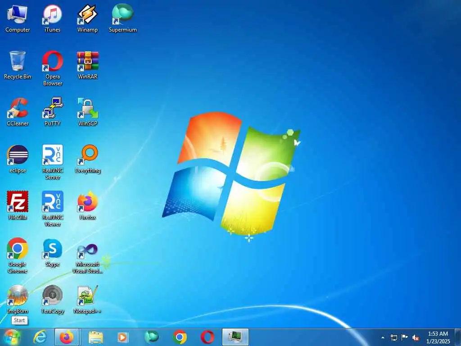Launch Supermium from the taskbar
Screen dimensions: 461x346
[151, 337]
